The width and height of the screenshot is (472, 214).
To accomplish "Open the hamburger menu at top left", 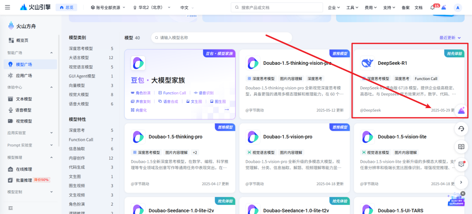I will [7, 7].
